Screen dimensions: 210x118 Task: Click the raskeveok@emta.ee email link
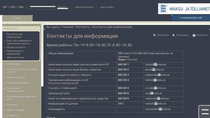157,98
